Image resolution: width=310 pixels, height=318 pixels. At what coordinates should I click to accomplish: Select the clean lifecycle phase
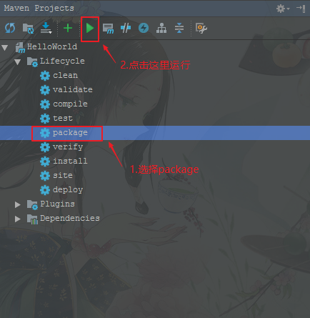point(65,75)
